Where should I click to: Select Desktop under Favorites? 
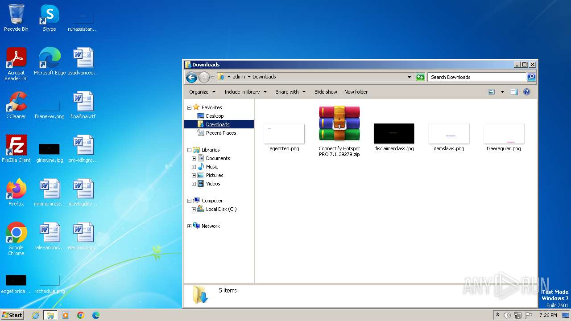(215, 116)
